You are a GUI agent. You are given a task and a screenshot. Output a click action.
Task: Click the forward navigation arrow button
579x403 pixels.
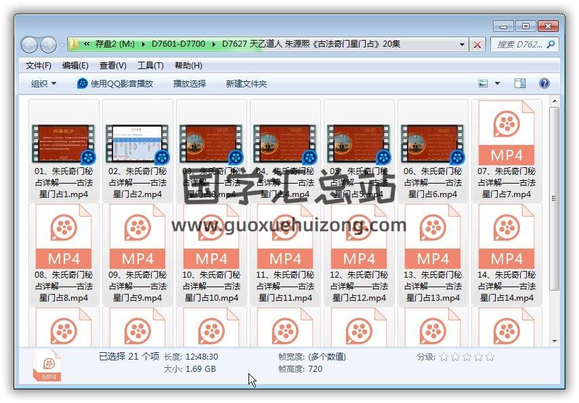click(48, 45)
